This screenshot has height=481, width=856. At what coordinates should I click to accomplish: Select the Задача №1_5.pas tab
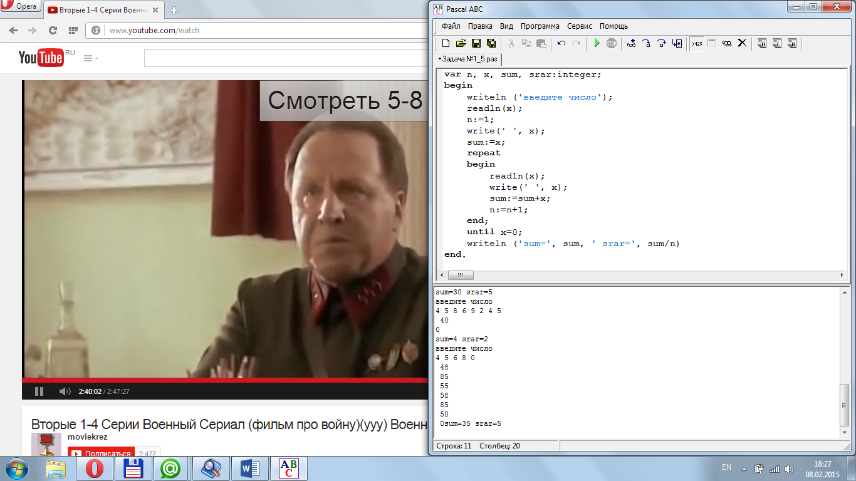tap(469, 59)
